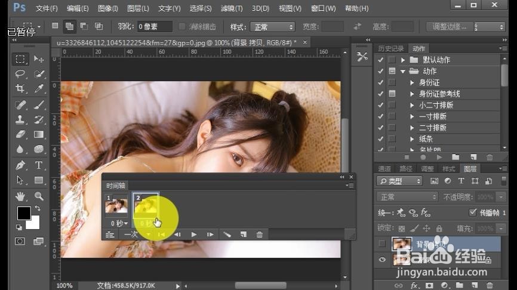Select frame 1 thumbnail in timeline
Viewport: 517px width, 290px height.
[x=116, y=205]
